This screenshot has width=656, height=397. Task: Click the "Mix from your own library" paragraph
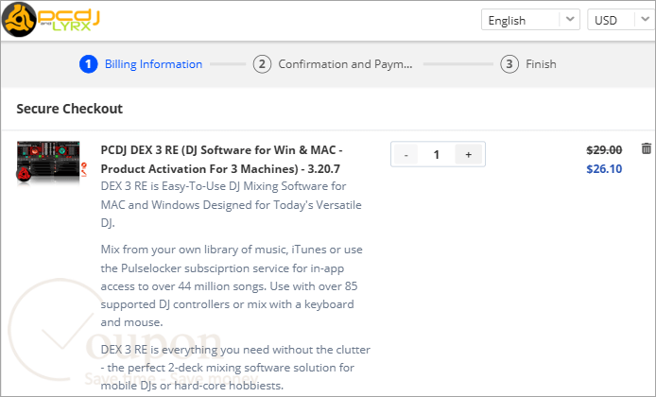pyautogui.click(x=232, y=285)
